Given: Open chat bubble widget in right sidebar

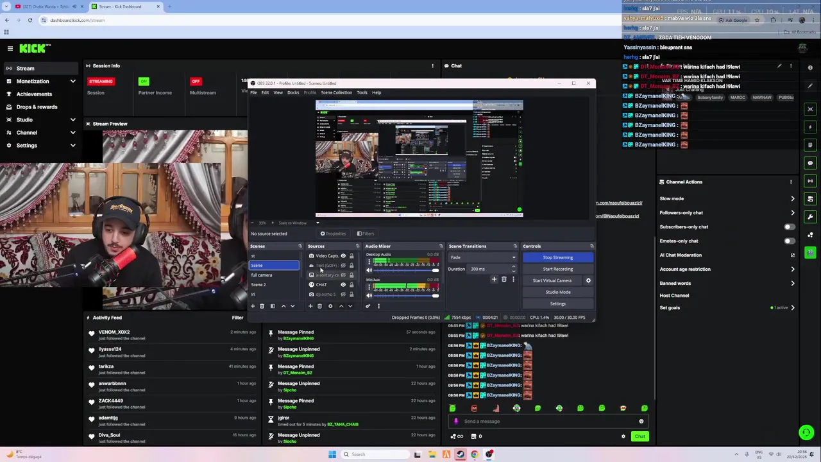Looking at the screenshot, I should coord(810,163).
